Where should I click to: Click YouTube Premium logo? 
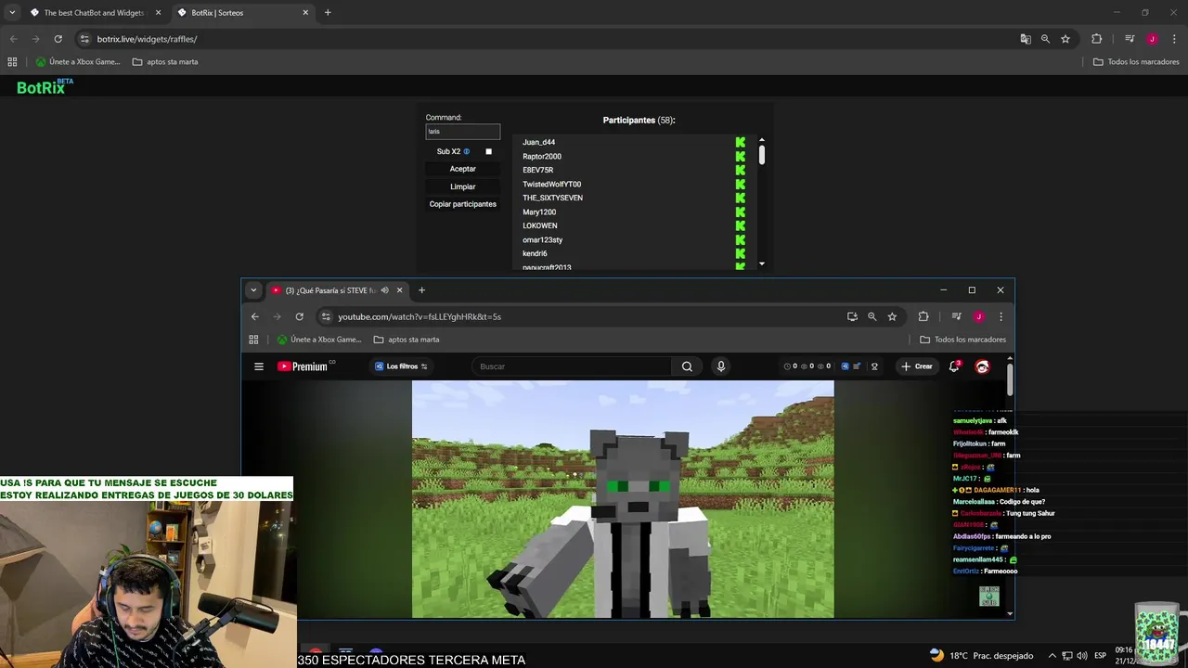[x=304, y=366]
